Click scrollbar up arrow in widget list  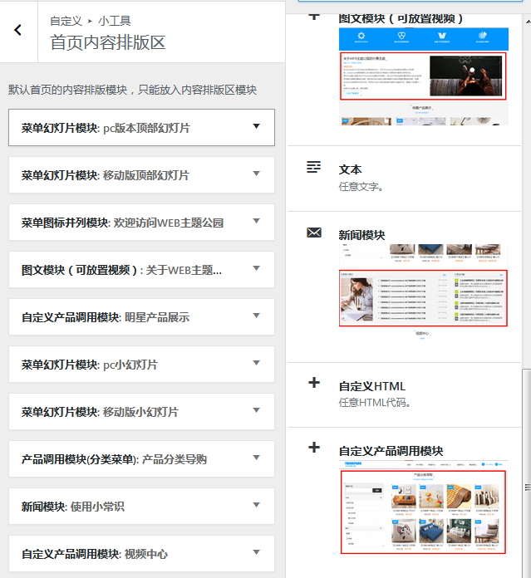528,22
